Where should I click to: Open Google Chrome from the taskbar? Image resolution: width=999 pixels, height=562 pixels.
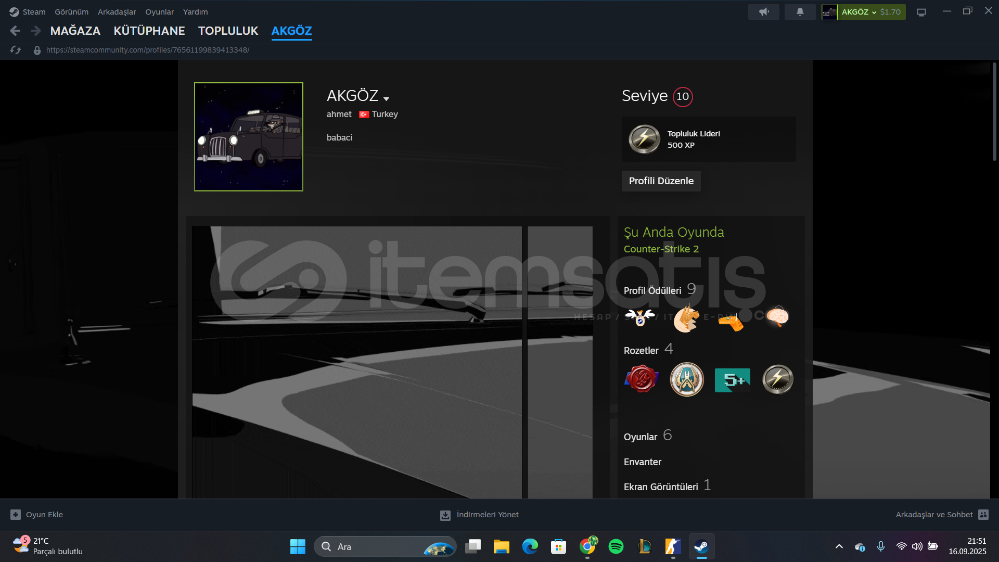pos(587,546)
